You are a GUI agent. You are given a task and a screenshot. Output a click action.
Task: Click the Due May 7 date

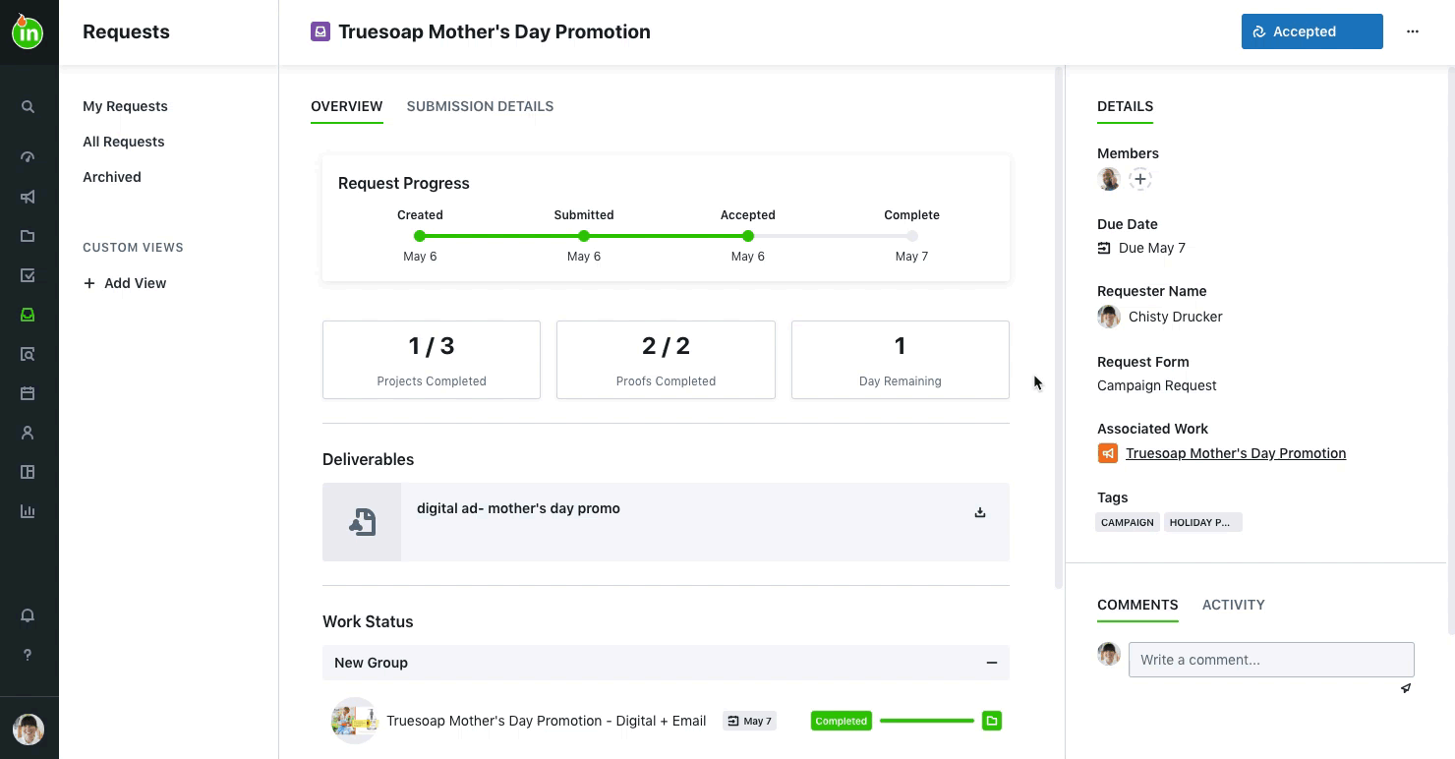coord(1141,248)
